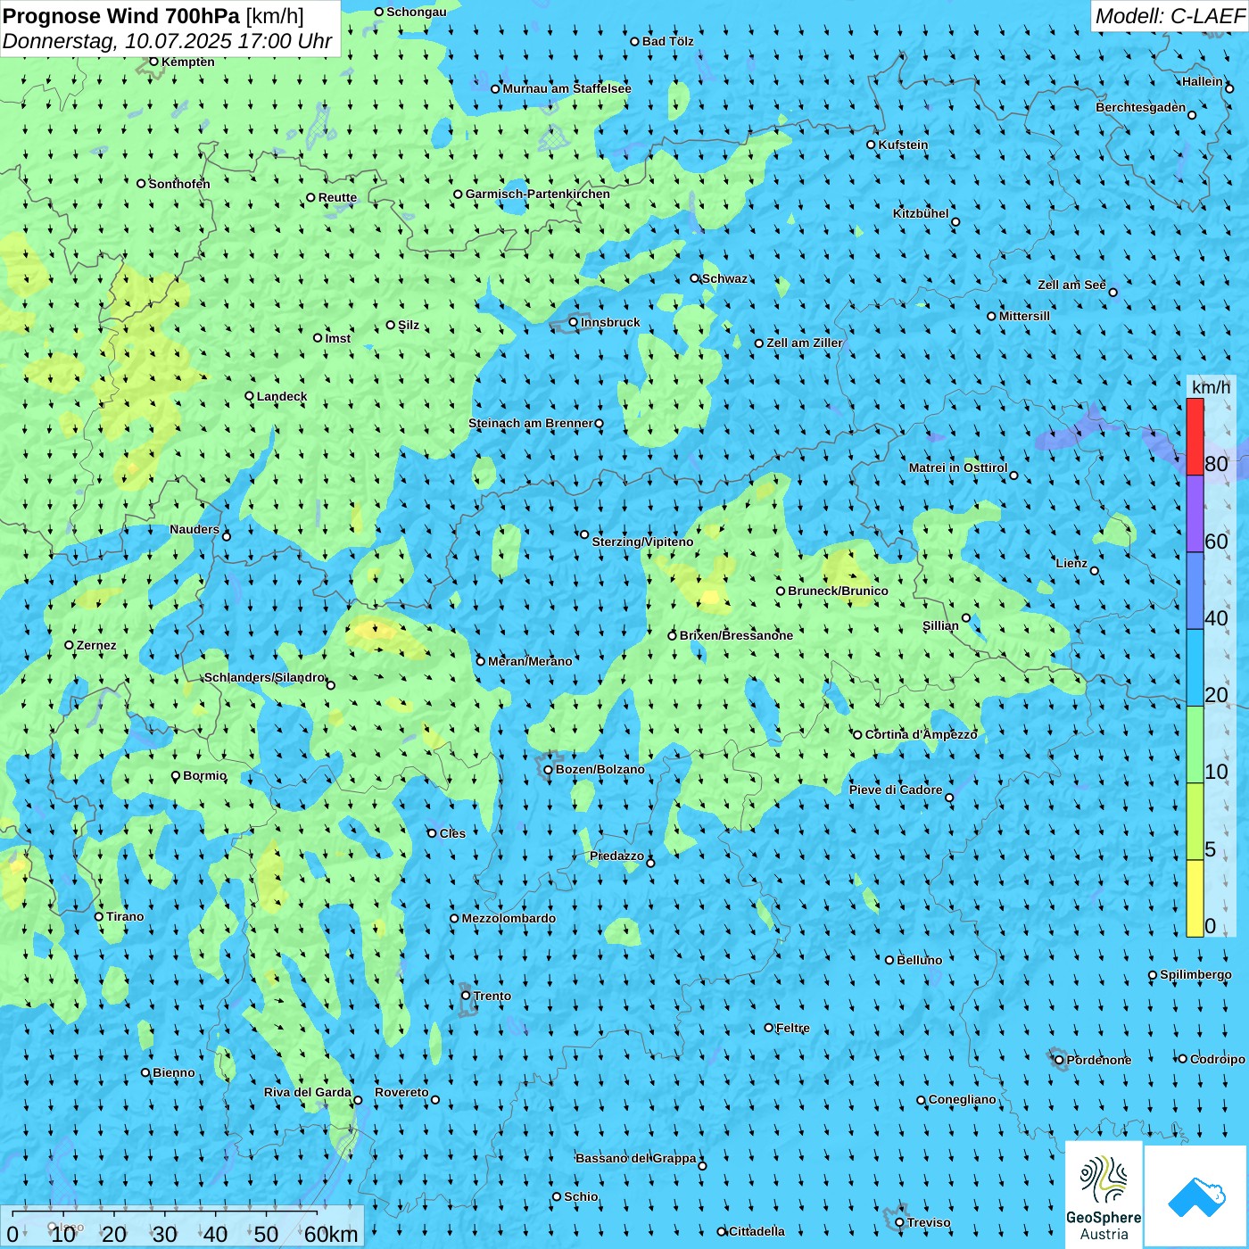Select the Meran/Merano city label
The width and height of the screenshot is (1249, 1249).
click(530, 661)
